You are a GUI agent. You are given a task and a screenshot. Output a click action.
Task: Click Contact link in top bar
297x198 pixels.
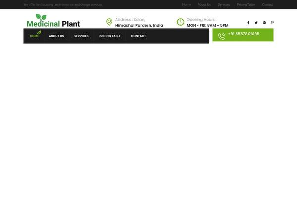tap(268, 5)
